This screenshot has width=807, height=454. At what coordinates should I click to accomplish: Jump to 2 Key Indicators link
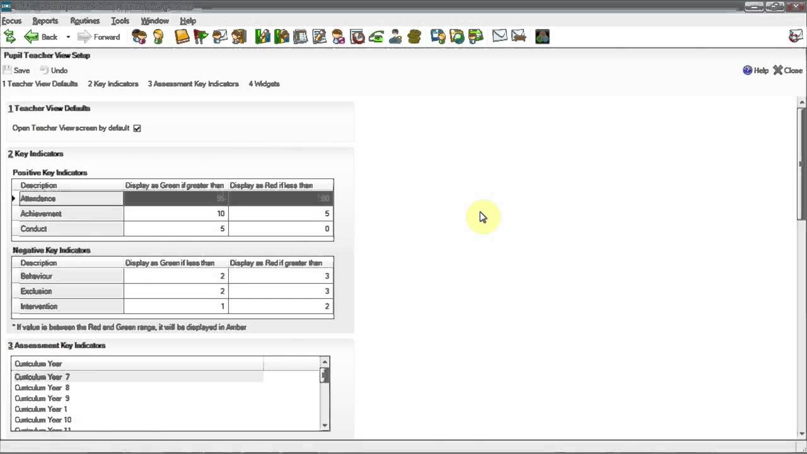pyautogui.click(x=113, y=84)
